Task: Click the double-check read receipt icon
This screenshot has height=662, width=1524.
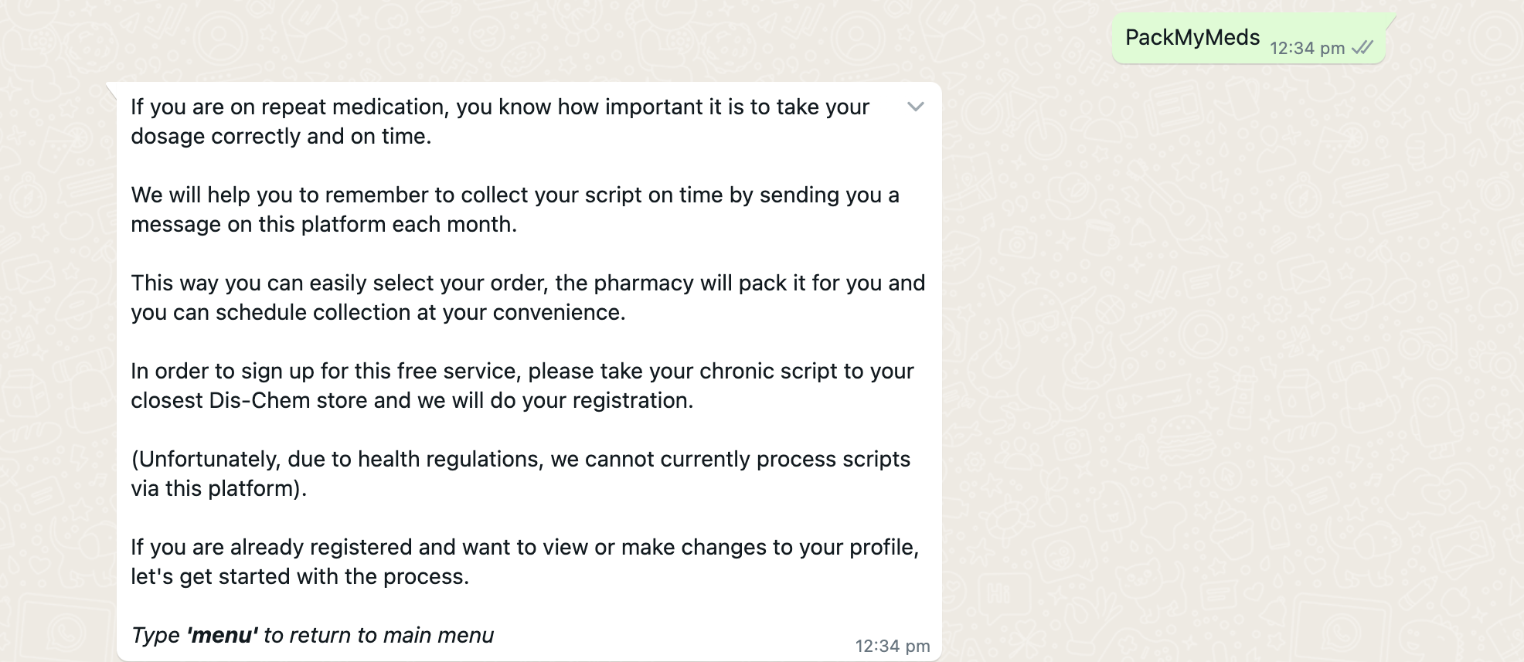Action: 1362,48
